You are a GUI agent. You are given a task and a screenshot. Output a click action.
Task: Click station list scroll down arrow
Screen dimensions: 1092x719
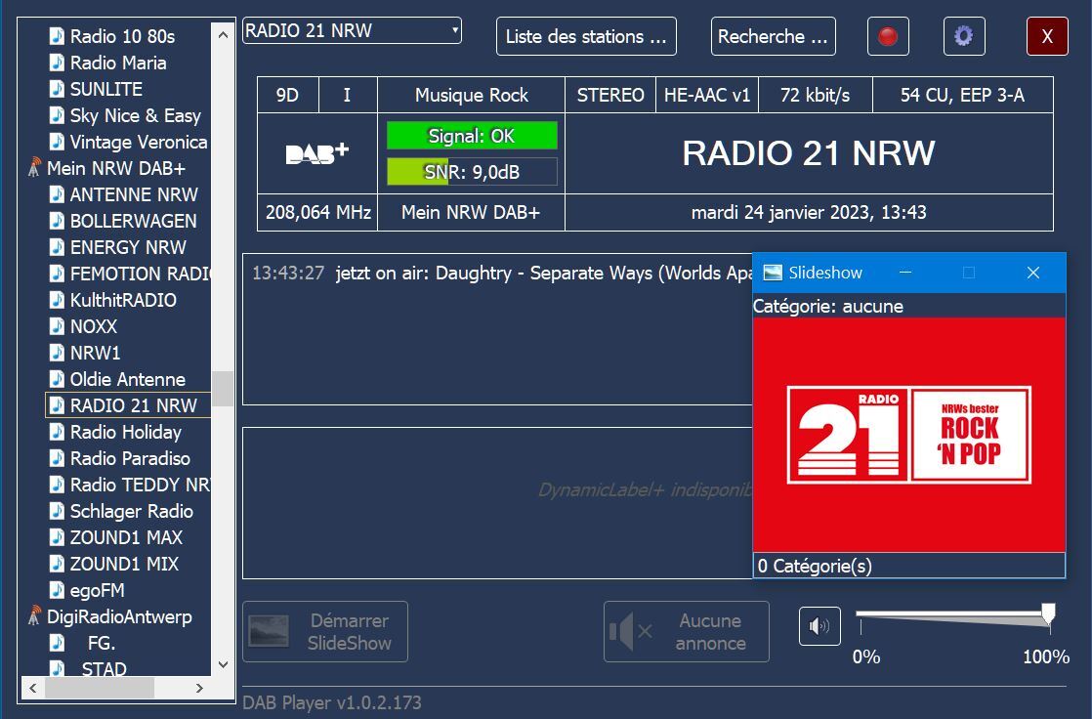223,664
